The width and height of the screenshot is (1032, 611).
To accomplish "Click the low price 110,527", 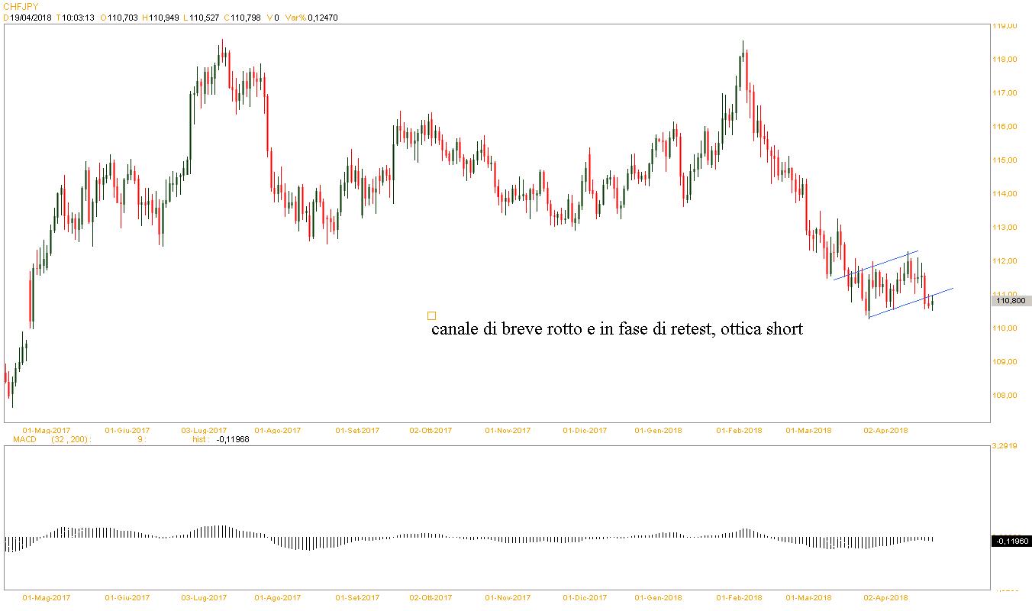I will 205,18.
